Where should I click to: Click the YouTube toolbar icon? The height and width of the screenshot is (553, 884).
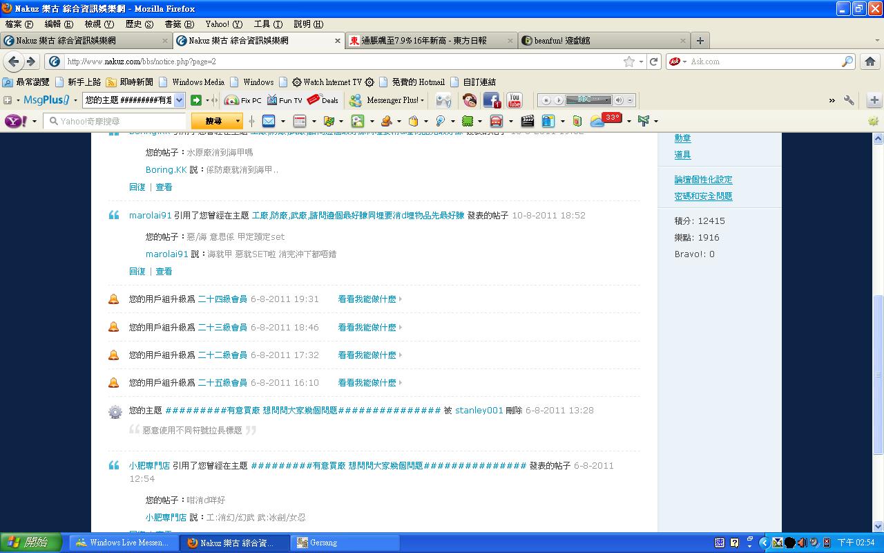pyautogui.click(x=514, y=100)
